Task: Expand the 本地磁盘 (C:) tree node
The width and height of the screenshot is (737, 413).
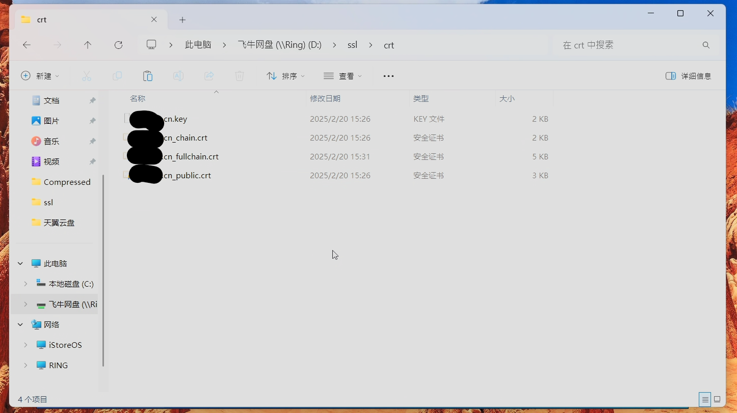Action: 25,284
